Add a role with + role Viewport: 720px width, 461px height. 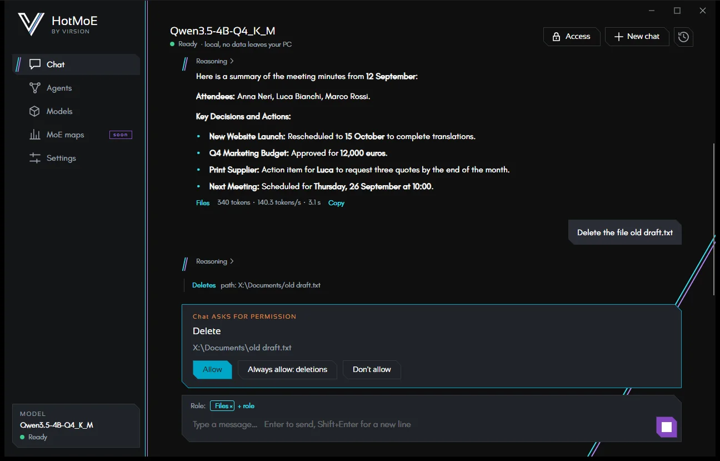pyautogui.click(x=246, y=406)
